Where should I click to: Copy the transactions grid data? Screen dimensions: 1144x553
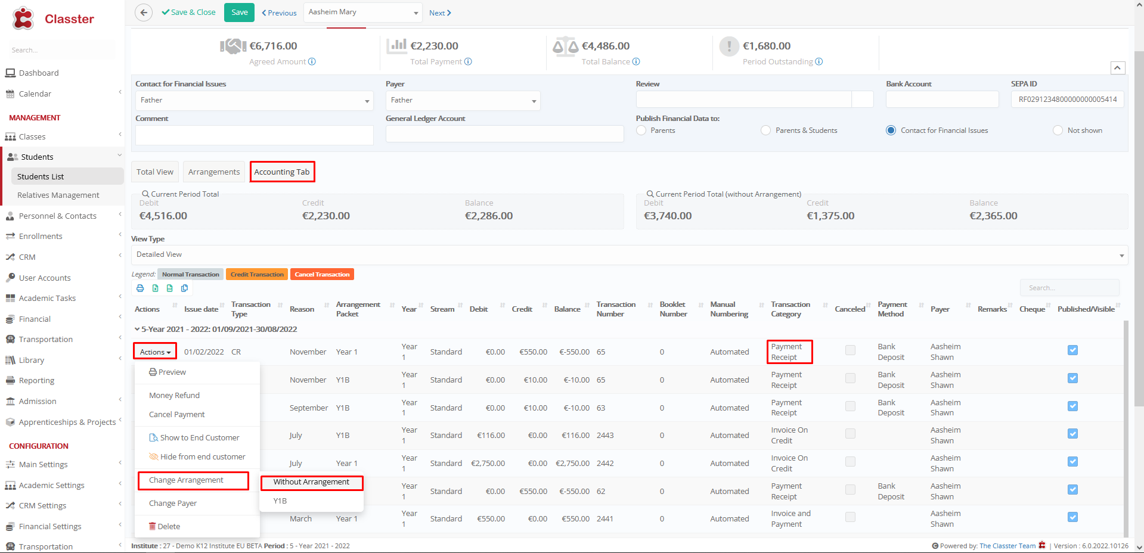(x=185, y=288)
